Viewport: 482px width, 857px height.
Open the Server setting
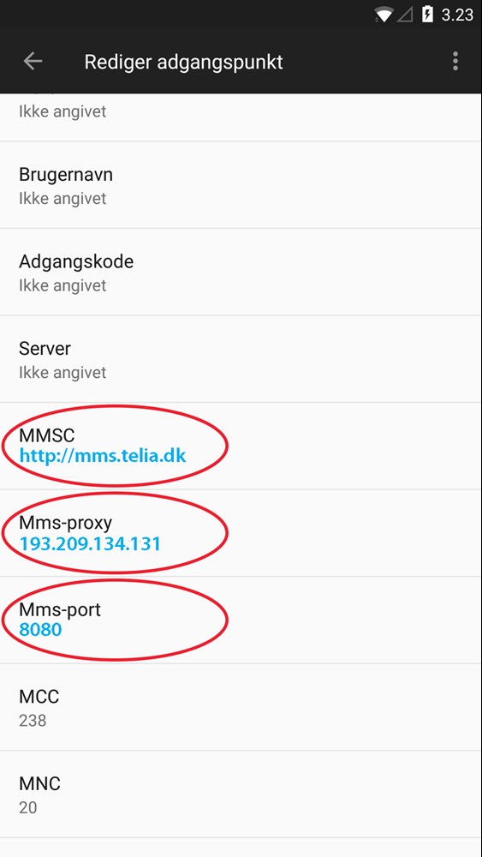coord(241,359)
